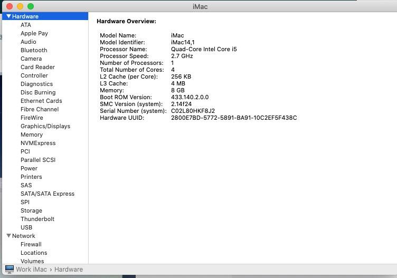Image resolution: width=397 pixels, height=278 pixels.
Task: Click the SMC version 2.14f24
Action: pos(181,104)
